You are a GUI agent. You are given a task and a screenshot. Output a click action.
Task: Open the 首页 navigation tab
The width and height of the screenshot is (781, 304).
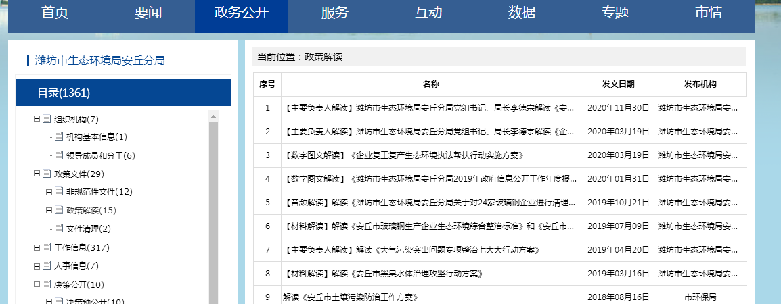[55, 12]
